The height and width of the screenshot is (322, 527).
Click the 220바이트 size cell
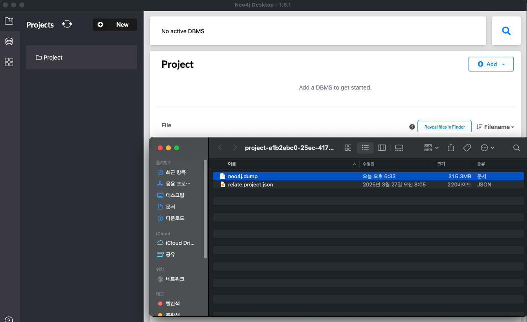459,185
